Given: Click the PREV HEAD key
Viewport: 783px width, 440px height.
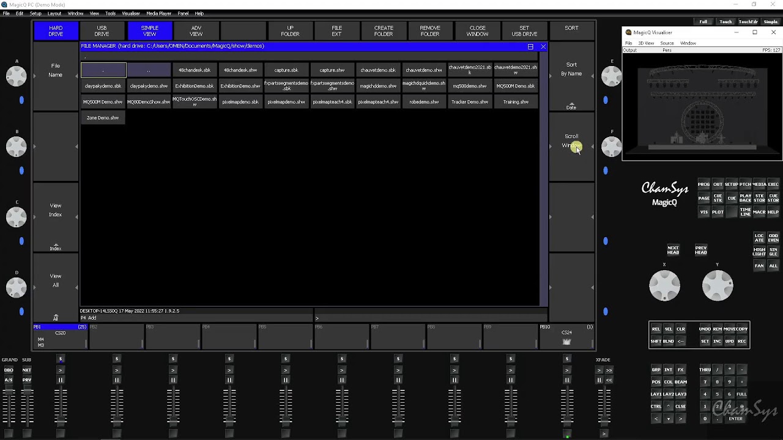Looking at the screenshot, I should coord(701,251).
